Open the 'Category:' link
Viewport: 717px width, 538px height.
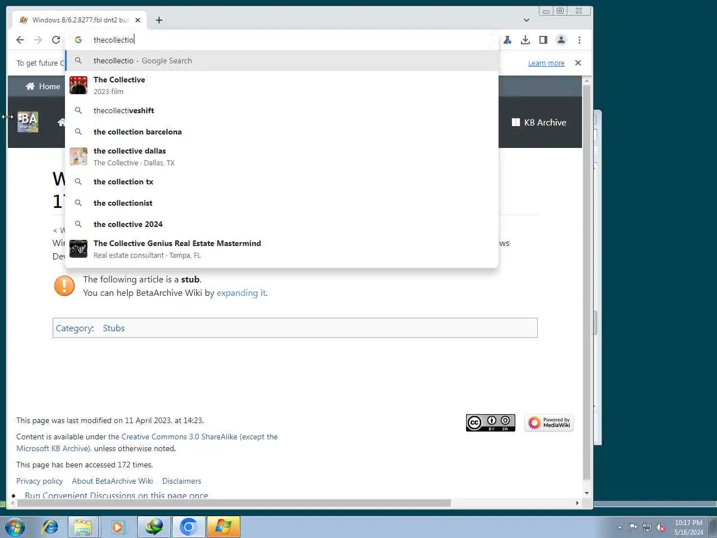(75, 328)
